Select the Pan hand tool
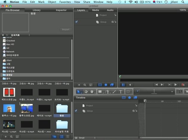188x140 pixels. point(92,92)
